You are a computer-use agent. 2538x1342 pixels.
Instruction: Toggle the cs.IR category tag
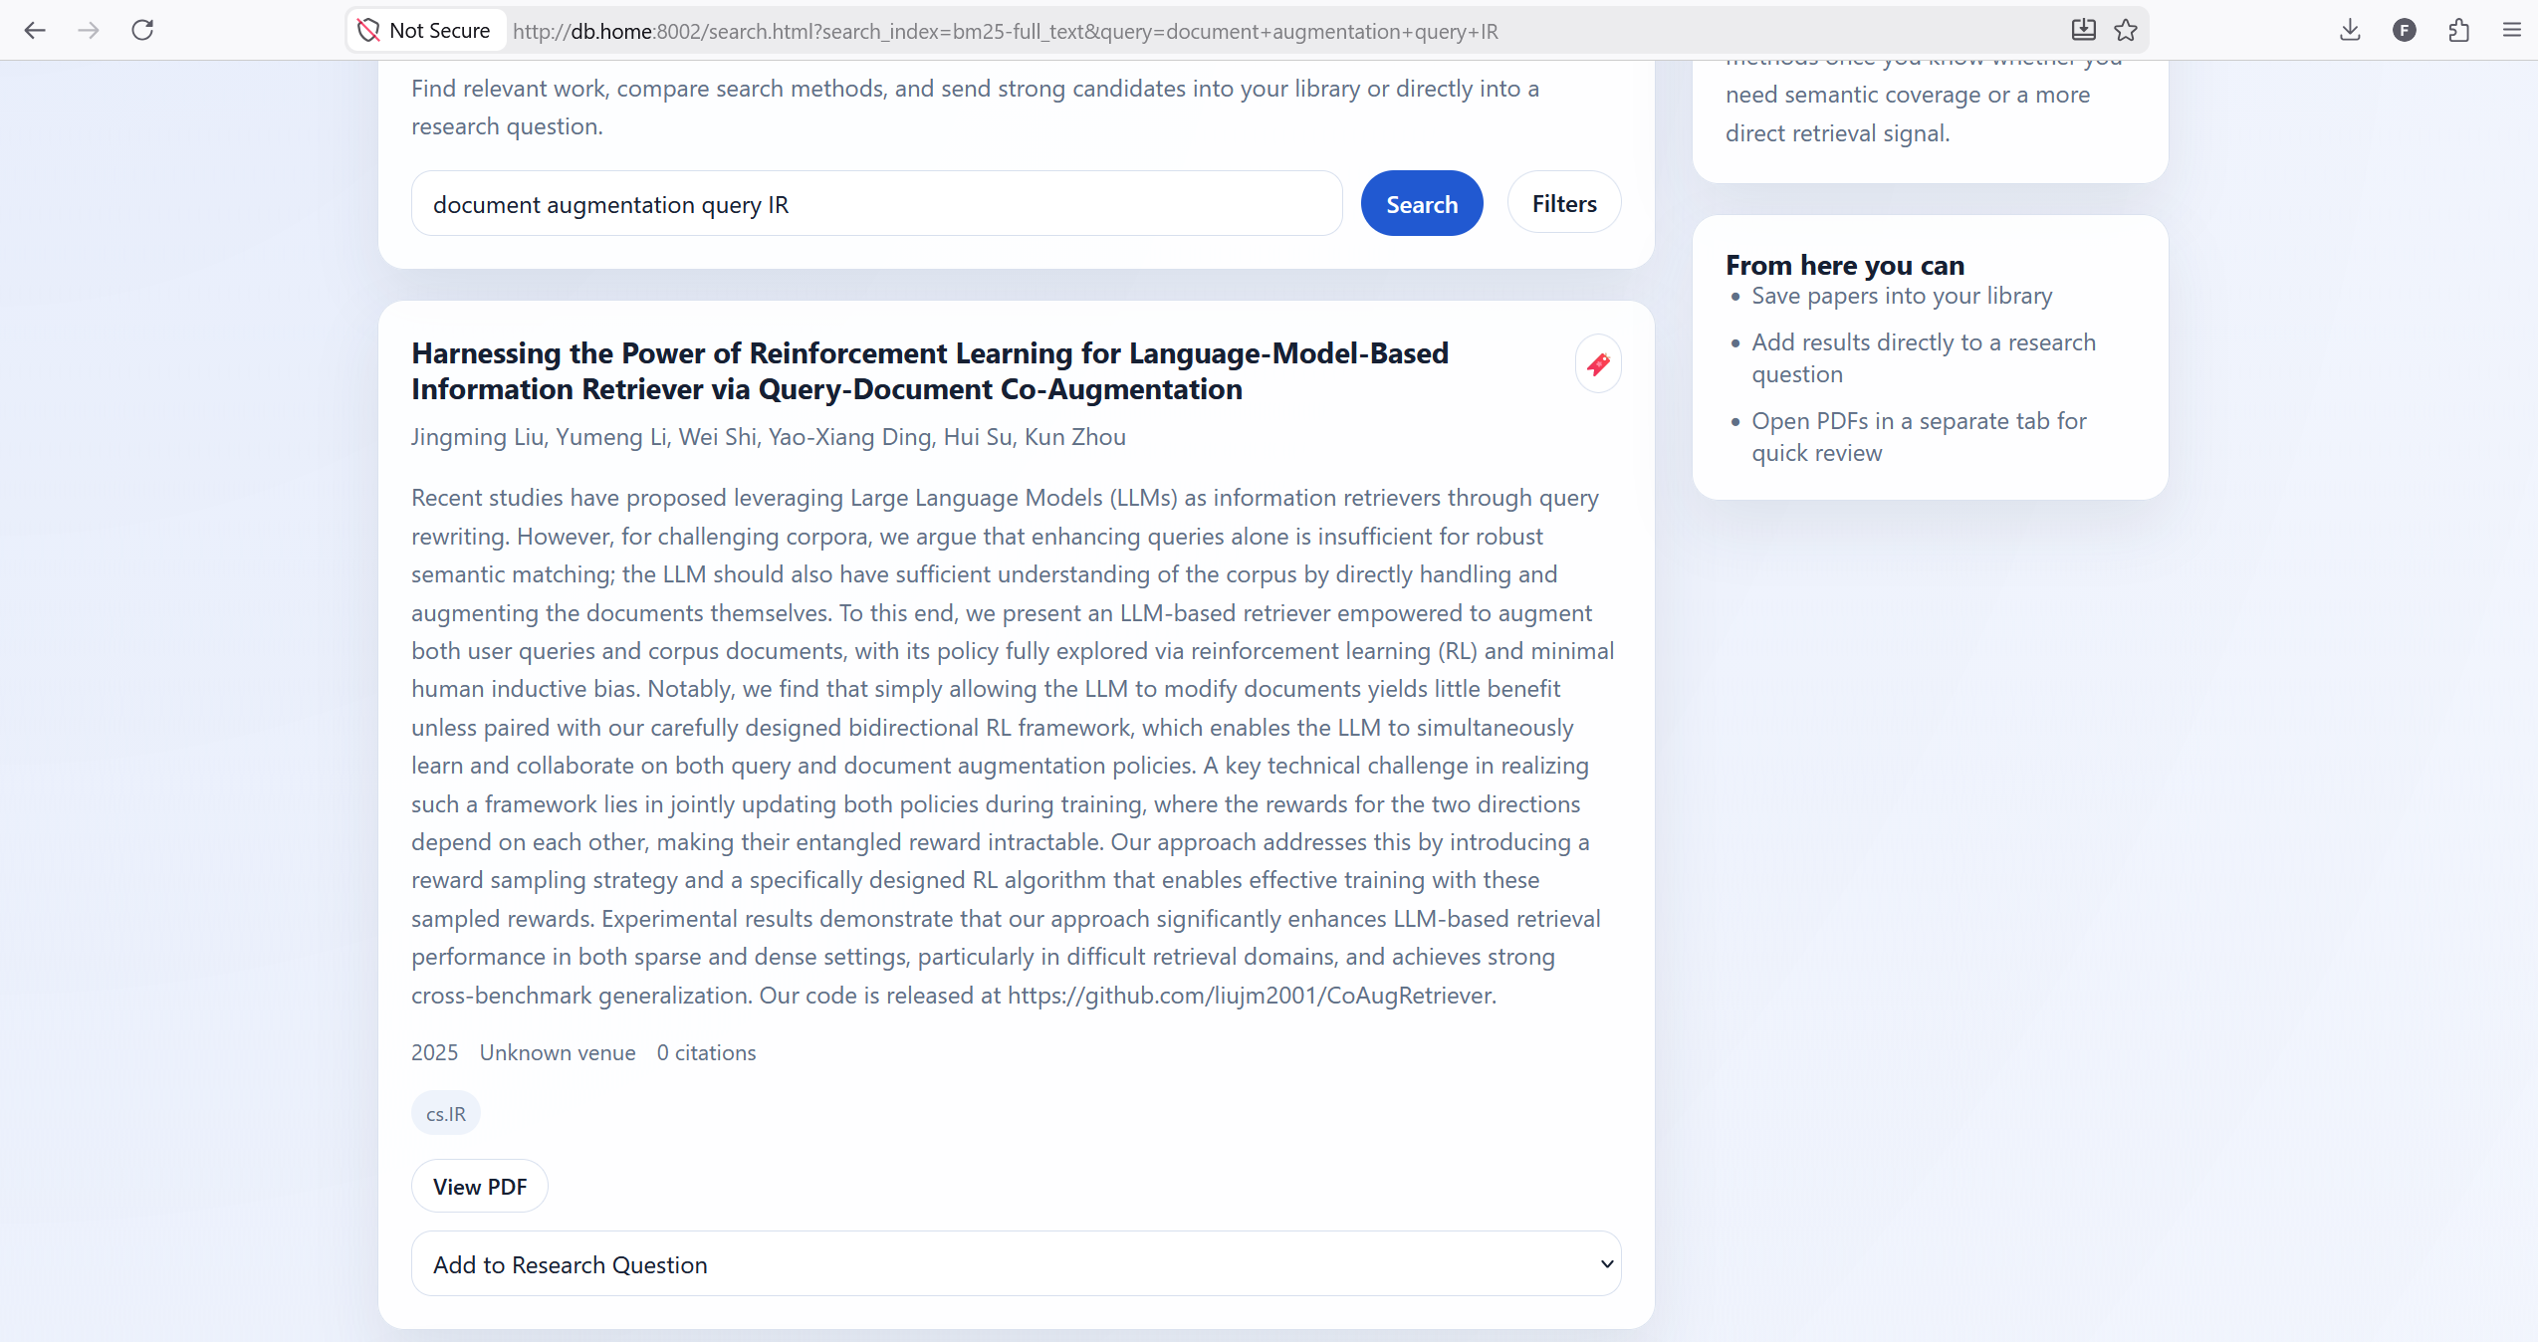coord(445,1113)
